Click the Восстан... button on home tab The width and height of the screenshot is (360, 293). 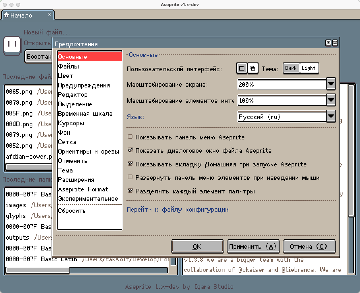(x=38, y=56)
